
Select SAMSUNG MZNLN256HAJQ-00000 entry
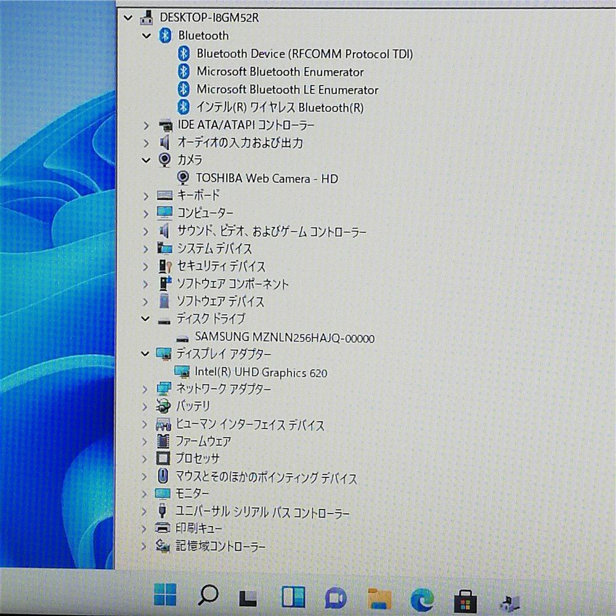point(285,338)
